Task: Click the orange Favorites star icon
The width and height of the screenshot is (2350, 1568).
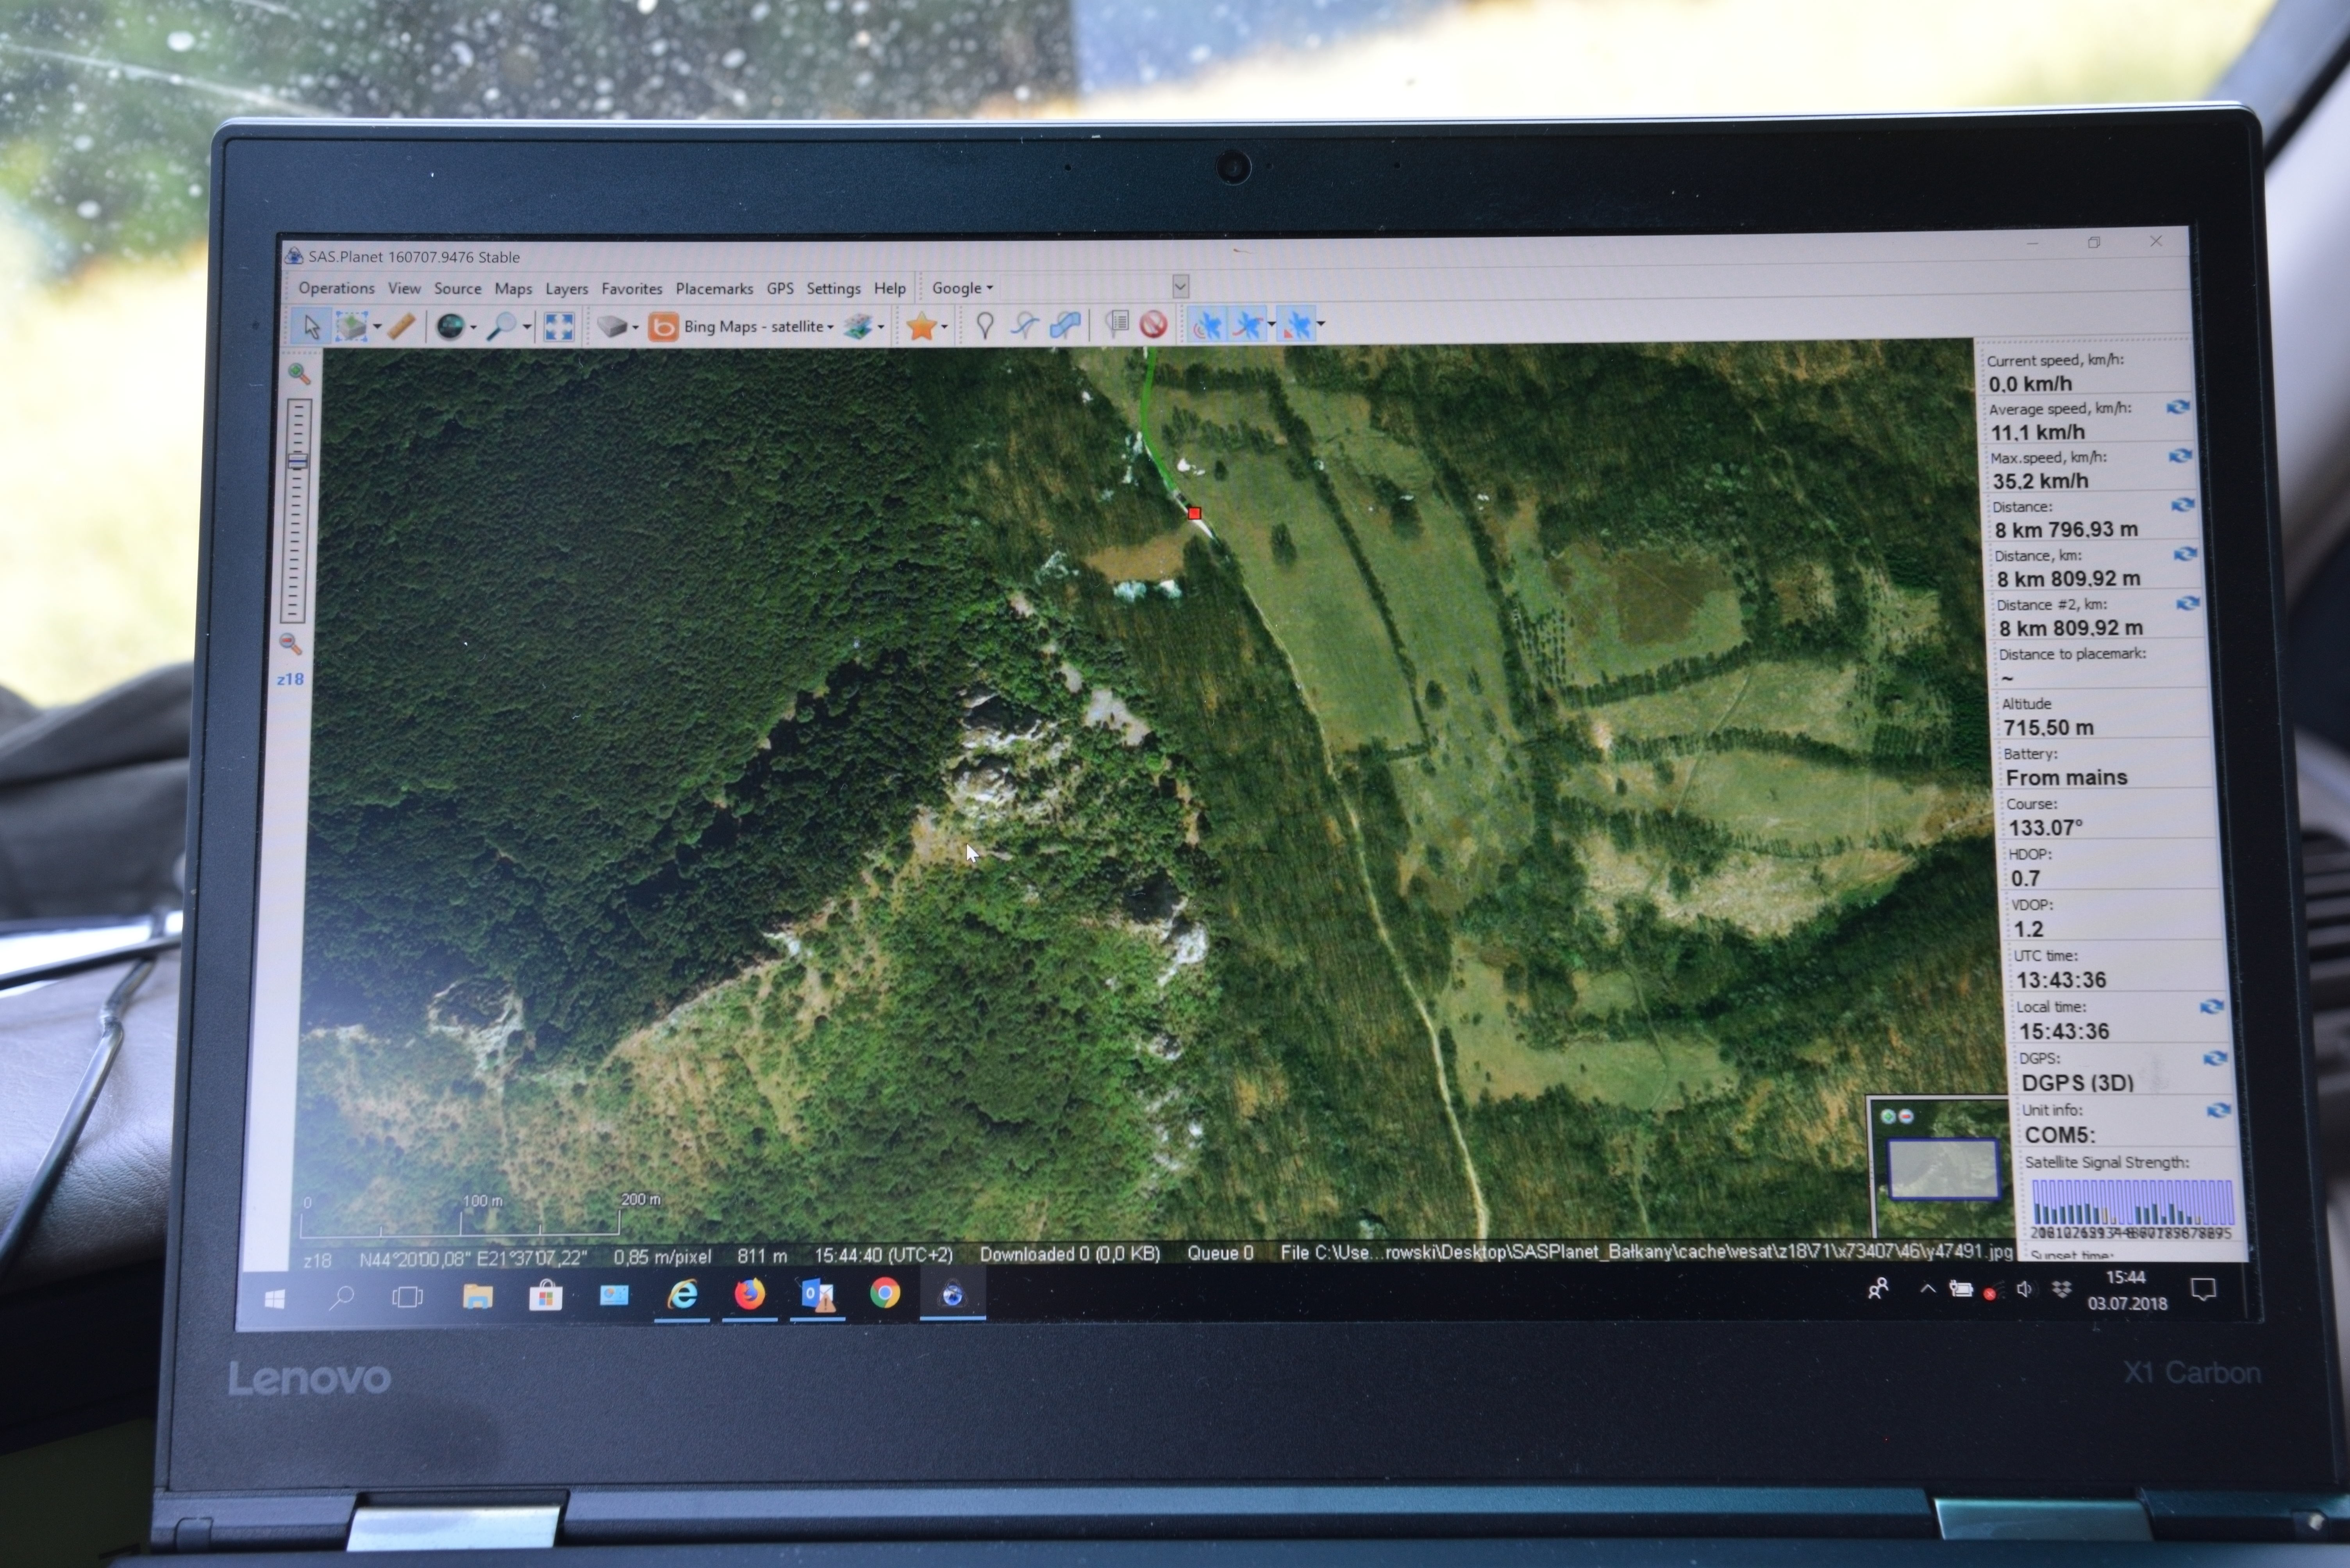Action: [921, 326]
